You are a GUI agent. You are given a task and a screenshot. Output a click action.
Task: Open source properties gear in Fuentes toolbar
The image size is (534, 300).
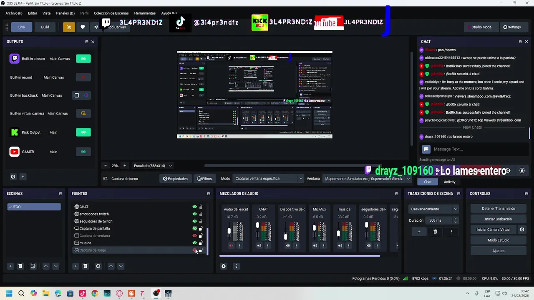[98, 266]
